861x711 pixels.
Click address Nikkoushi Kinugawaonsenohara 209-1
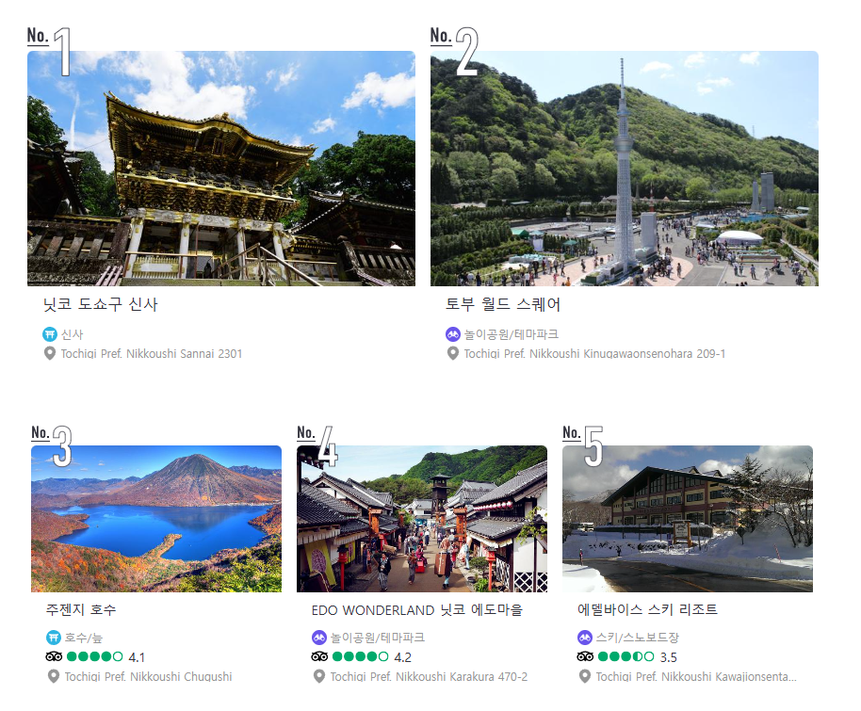click(x=594, y=354)
